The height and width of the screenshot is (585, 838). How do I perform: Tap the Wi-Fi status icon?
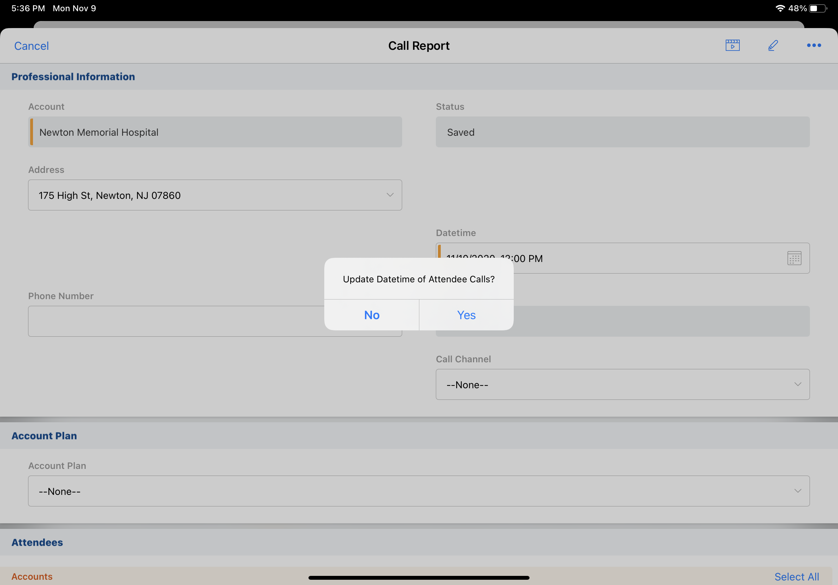pyautogui.click(x=780, y=8)
